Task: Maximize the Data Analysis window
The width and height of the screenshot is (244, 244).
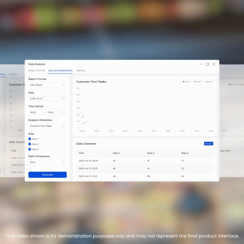Action: coord(208,64)
